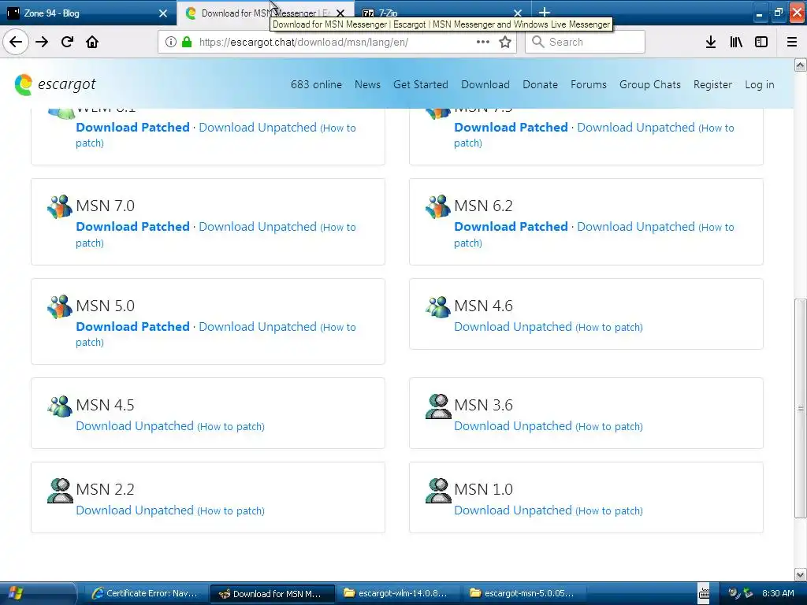Open the Forums navigation link

click(x=588, y=84)
